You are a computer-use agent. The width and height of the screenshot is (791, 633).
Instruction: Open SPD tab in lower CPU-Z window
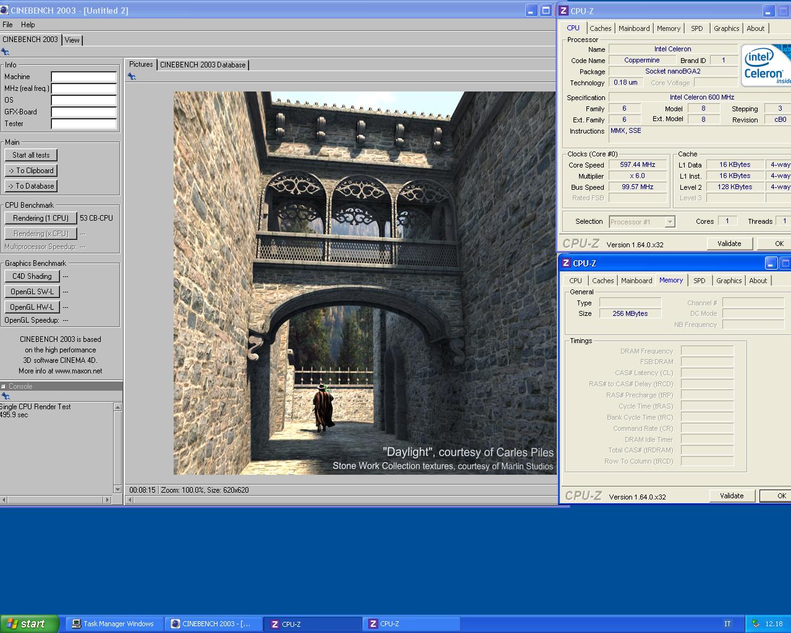pos(700,281)
